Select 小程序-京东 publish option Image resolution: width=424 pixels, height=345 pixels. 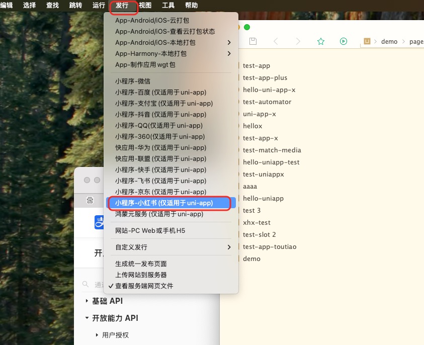click(171, 192)
